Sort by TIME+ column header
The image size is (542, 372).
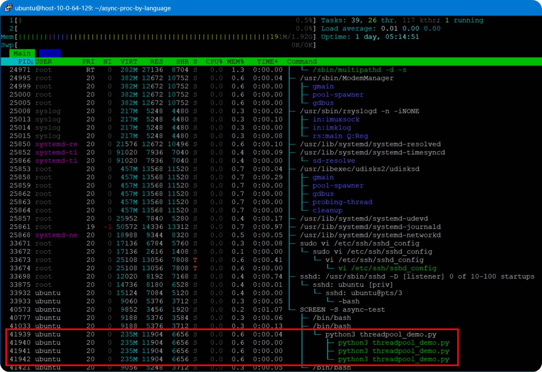(x=267, y=62)
